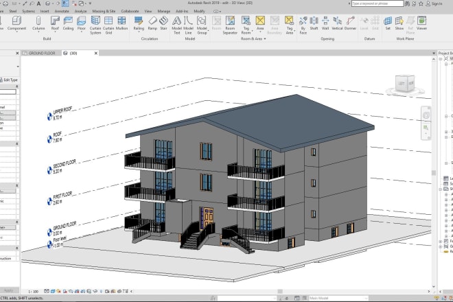Screen dimensions: 453x302
Task: Open the Insert ribbon tab
Action: pyautogui.click(x=45, y=11)
